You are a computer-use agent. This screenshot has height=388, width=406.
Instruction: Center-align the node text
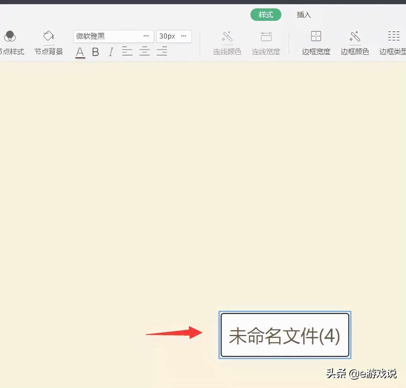[145, 51]
